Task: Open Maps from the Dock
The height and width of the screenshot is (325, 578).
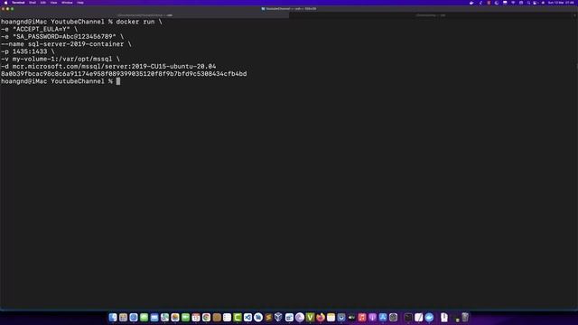Action: tap(164, 317)
